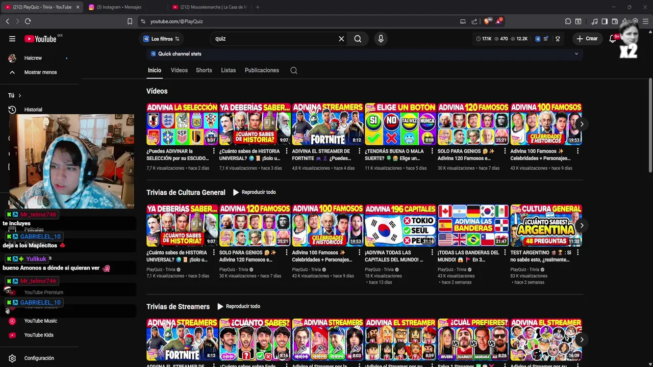The height and width of the screenshot is (367, 653).
Task: Open the Trivias de Cultura General section title
Action: [186, 192]
